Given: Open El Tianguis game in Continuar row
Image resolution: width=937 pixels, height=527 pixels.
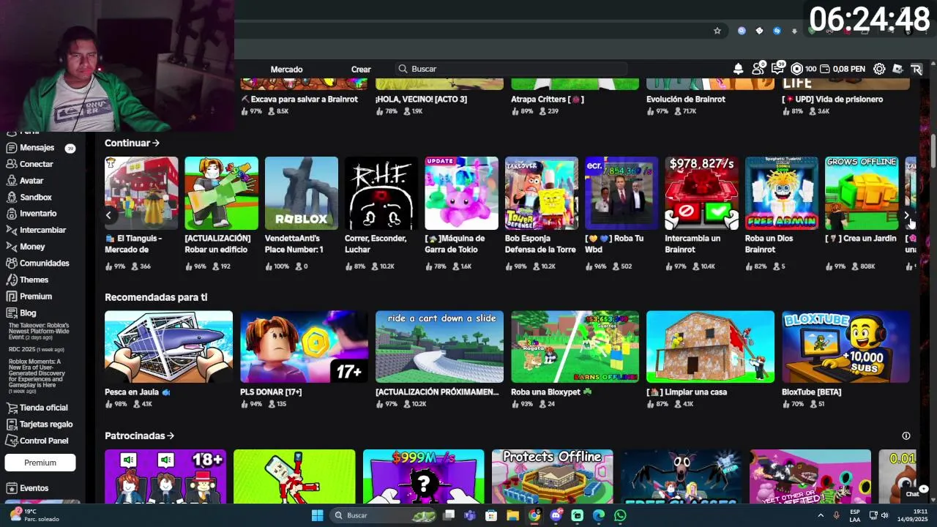Looking at the screenshot, I should tap(141, 193).
